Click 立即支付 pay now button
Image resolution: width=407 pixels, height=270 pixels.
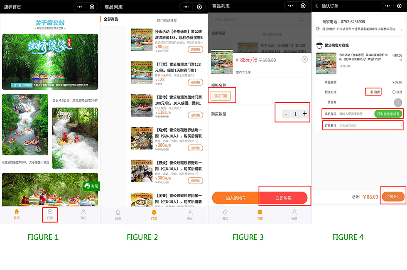(x=393, y=197)
